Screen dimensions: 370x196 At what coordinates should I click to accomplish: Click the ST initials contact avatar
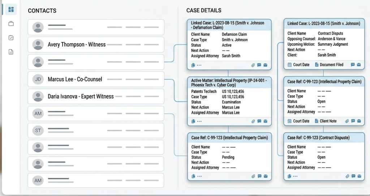pyautogui.click(x=38, y=130)
